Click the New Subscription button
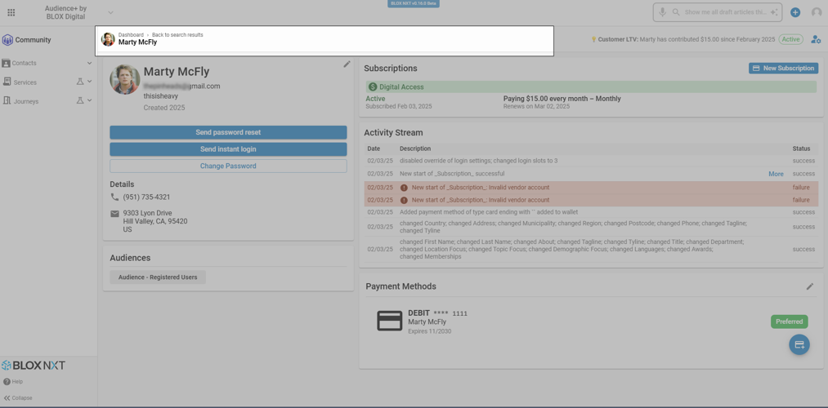Viewport: 828px width, 408px height. [x=784, y=68]
